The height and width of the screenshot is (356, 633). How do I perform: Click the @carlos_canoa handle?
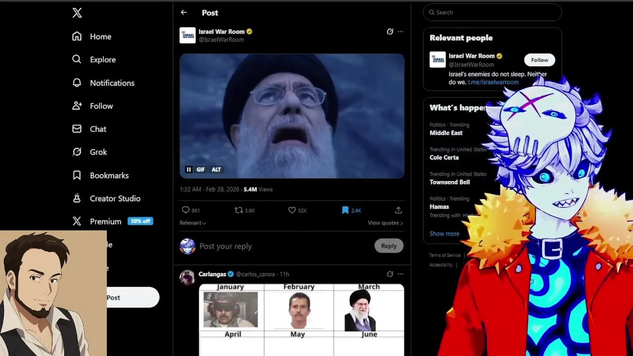pyautogui.click(x=255, y=274)
